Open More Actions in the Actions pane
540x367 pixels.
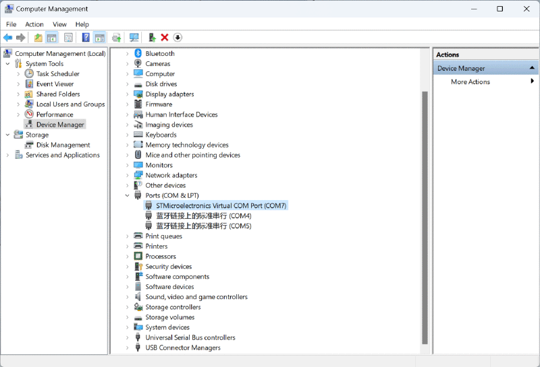point(470,82)
